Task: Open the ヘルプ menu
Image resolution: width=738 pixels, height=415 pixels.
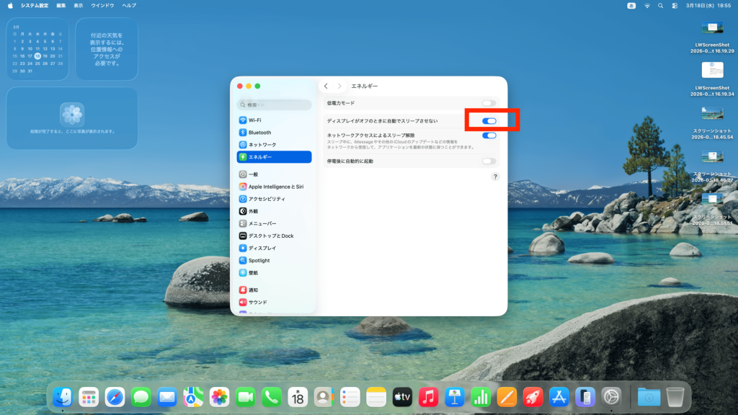Action: pos(129,6)
